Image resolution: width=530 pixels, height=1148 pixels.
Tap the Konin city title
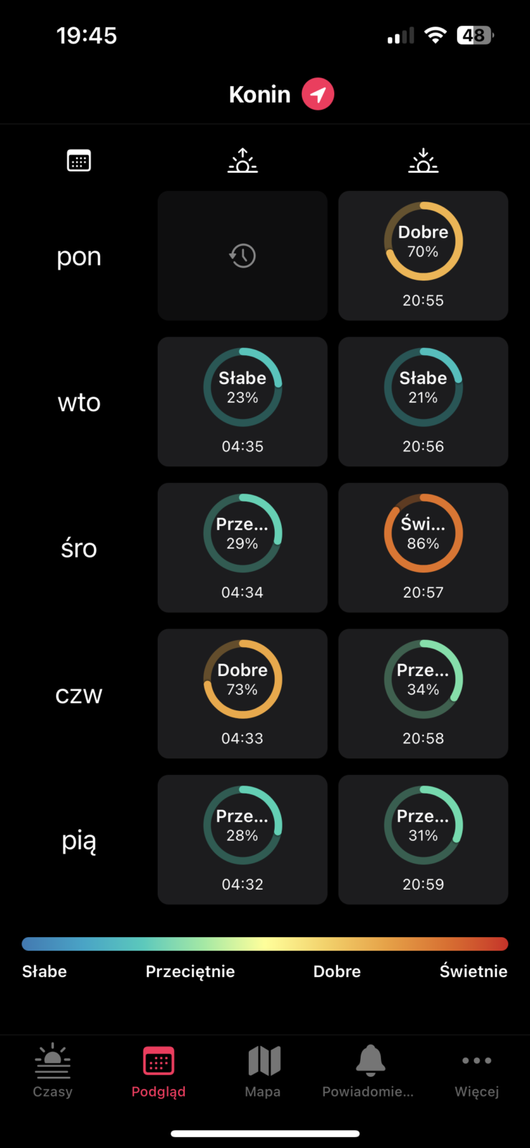pyautogui.click(x=260, y=94)
